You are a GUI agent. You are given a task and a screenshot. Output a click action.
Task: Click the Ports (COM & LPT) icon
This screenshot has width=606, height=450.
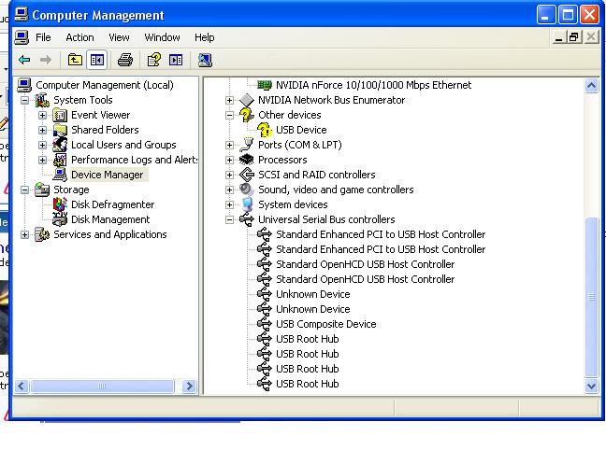click(247, 145)
